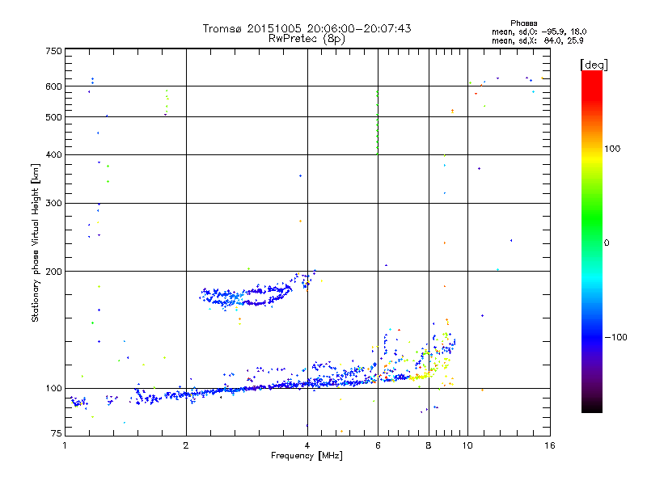Click the subtitle 'RwPretec (8p)'

point(307,39)
